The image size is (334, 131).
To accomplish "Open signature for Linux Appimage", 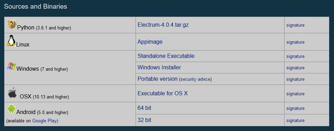I will [295, 42].
